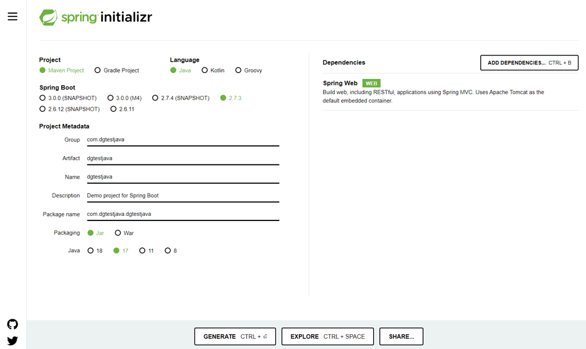Click the Spring Web dependency description
The height and width of the screenshot is (349, 586).
(433, 96)
